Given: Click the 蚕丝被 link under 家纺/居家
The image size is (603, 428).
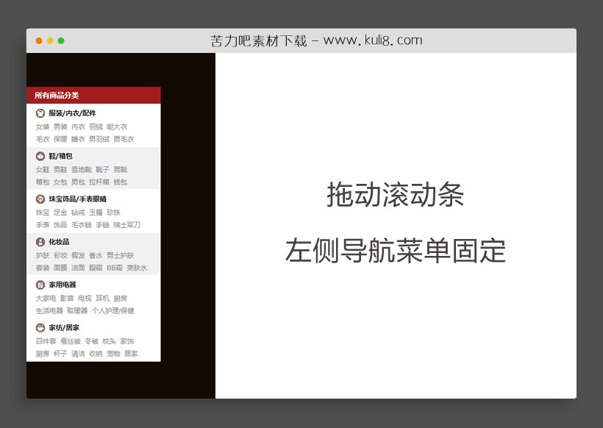Looking at the screenshot, I should [x=69, y=340].
